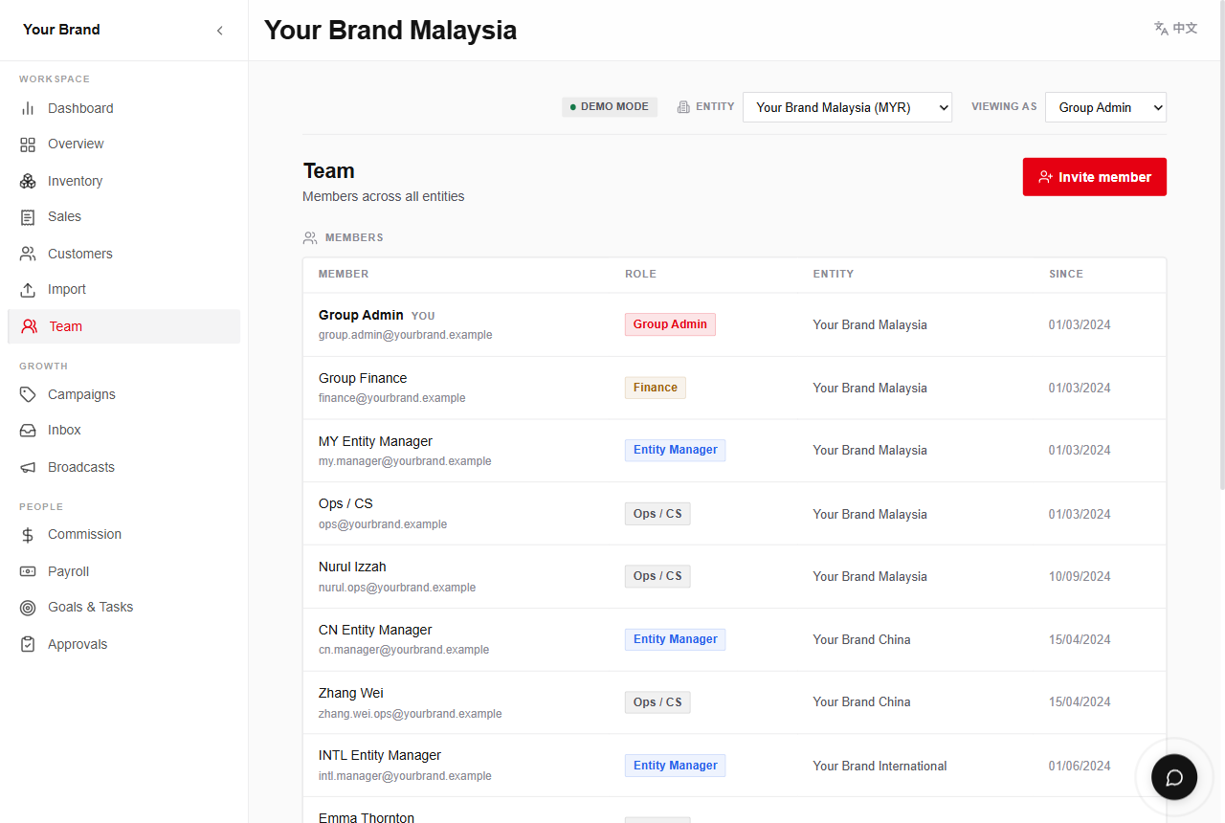Click group.admin@yourbrand.example email
1225x823 pixels.
coord(406,336)
